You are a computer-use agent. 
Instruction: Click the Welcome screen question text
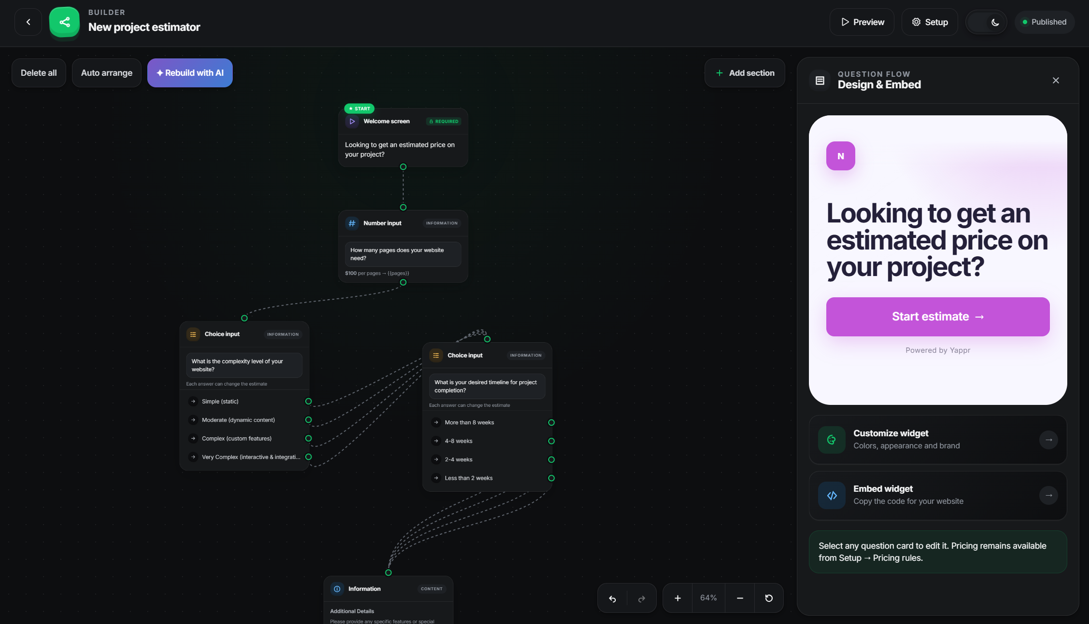tap(400, 150)
